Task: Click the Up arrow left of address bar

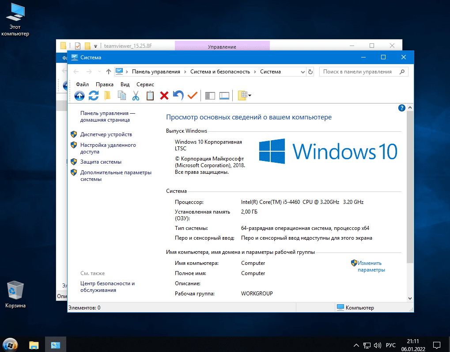Action: pos(108,72)
